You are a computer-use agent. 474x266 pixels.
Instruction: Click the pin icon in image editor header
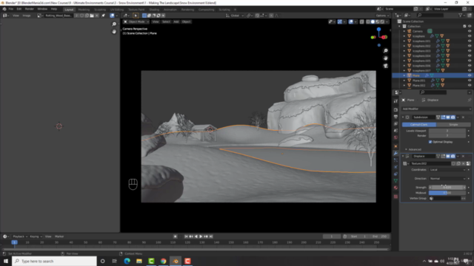click(x=103, y=16)
